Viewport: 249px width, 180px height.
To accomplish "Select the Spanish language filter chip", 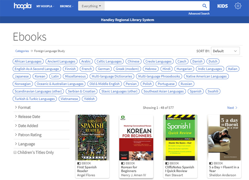I will 195,91.
